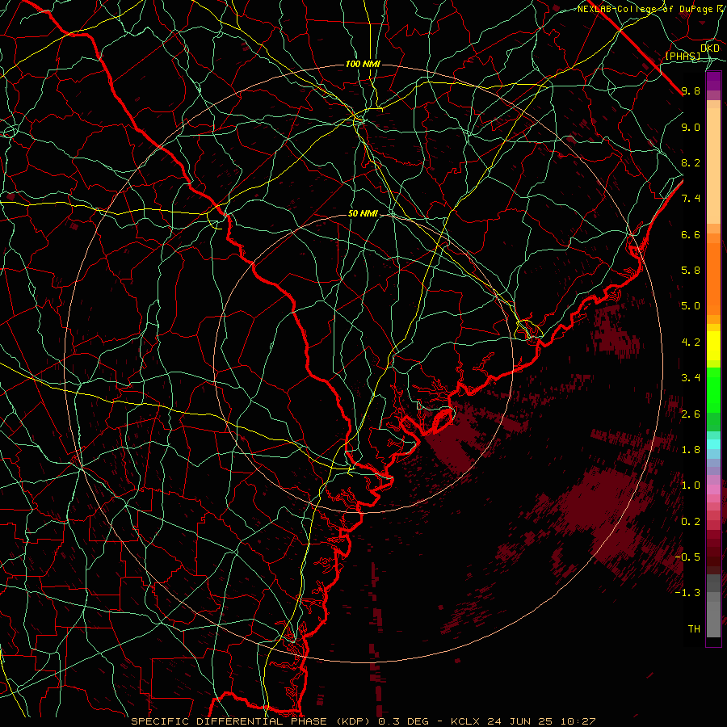Click the 4.2 color scale value
The height and width of the screenshot is (727, 727).
coord(691,342)
